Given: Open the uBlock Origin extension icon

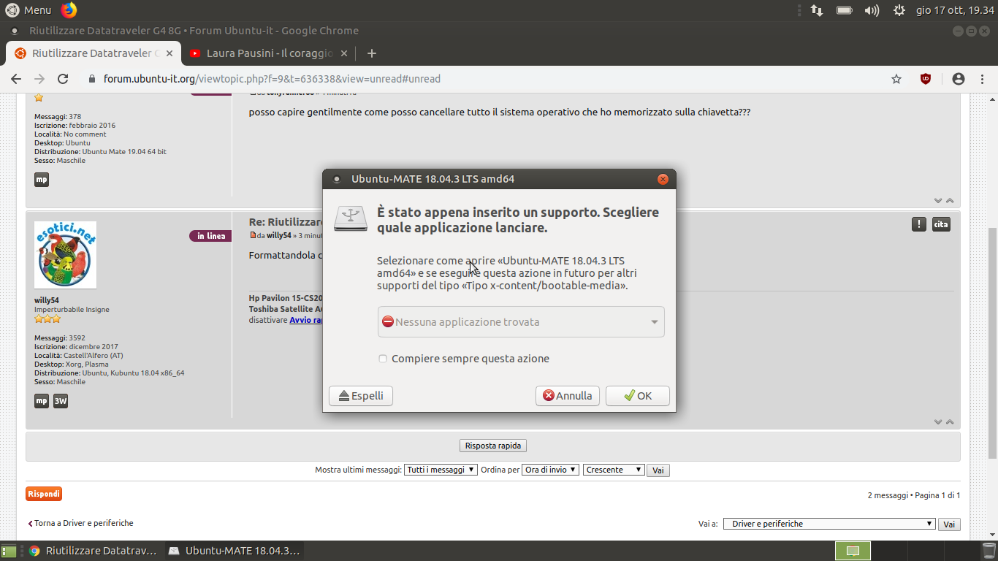Looking at the screenshot, I should click(926, 79).
